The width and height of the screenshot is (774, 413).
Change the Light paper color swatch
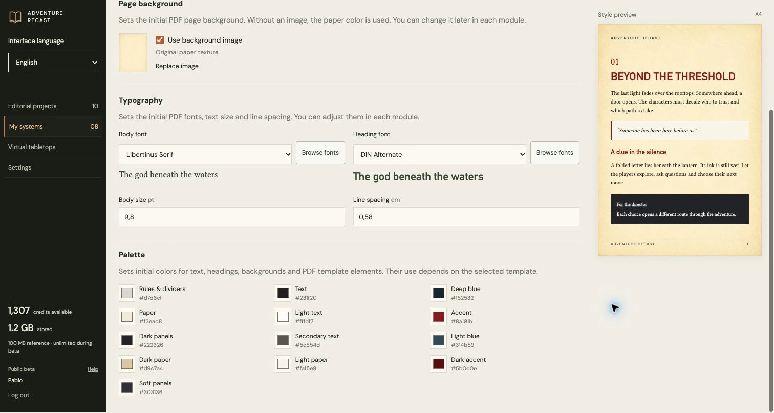point(283,364)
